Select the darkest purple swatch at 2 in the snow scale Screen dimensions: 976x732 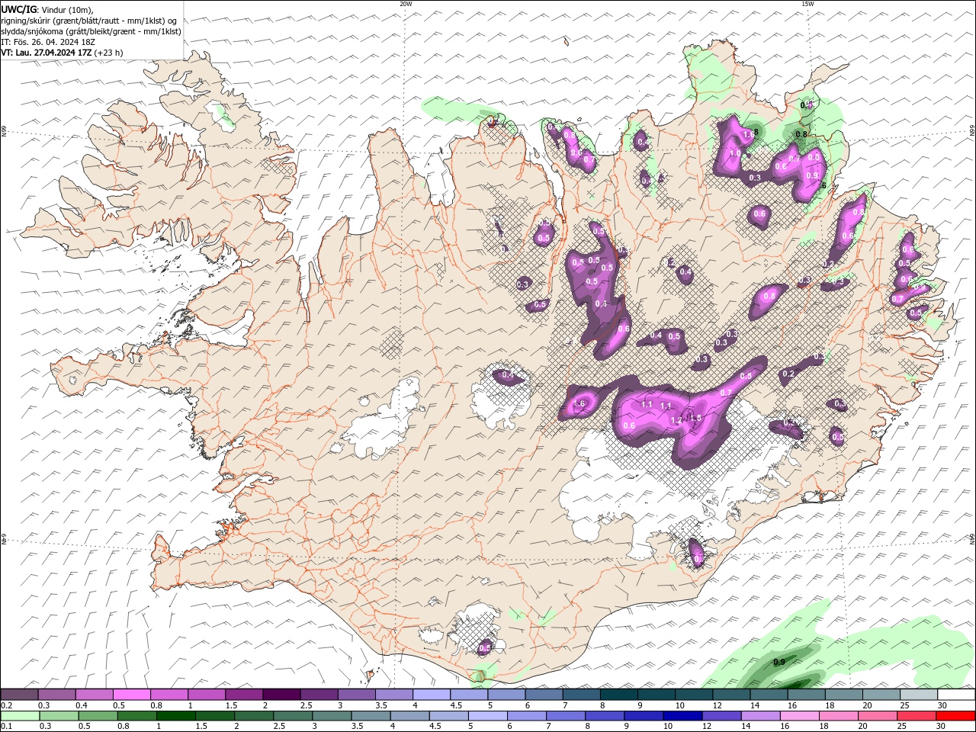281,695
